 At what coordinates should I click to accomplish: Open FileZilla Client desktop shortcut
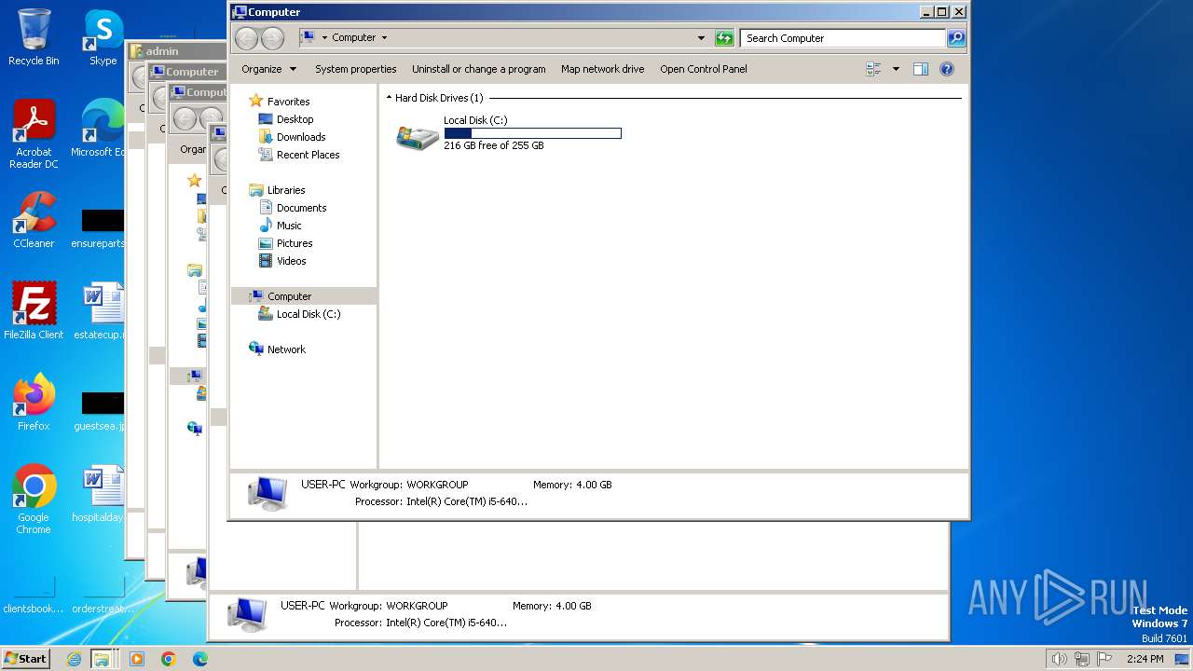click(34, 310)
